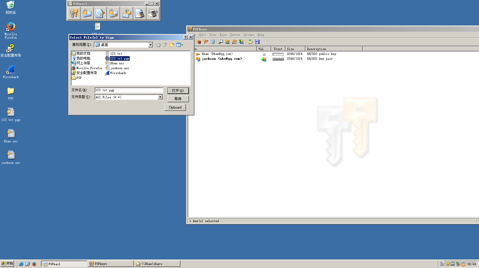Launch Firefox from the quick launch bar
The image size is (479, 268).
click(x=34, y=264)
